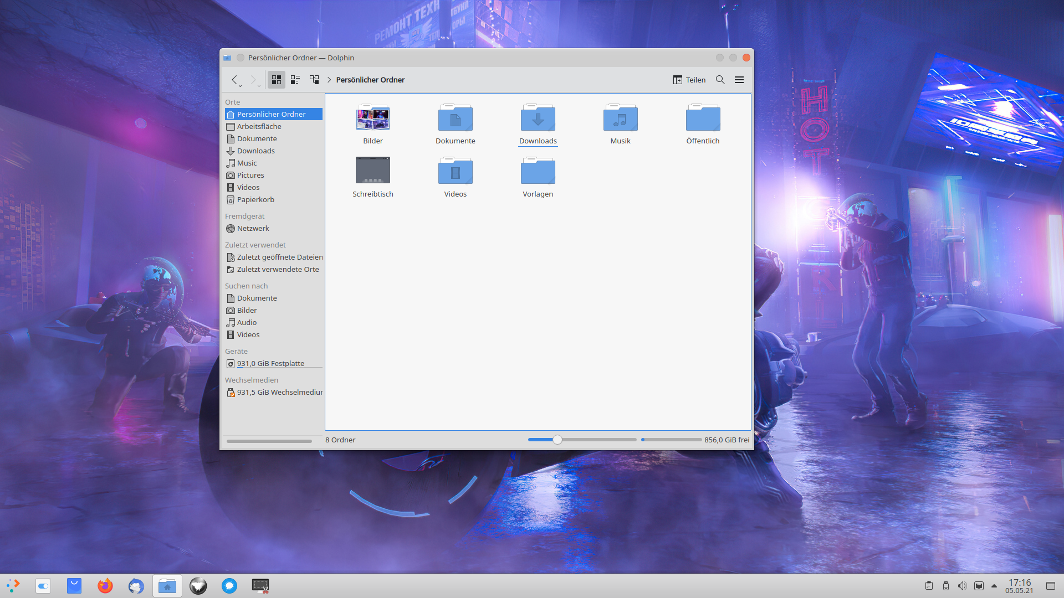Image resolution: width=1064 pixels, height=598 pixels.
Task: Switch to icons view mode
Action: pos(276,80)
